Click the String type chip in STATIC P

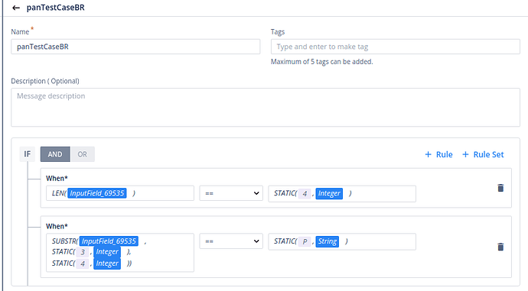click(328, 241)
